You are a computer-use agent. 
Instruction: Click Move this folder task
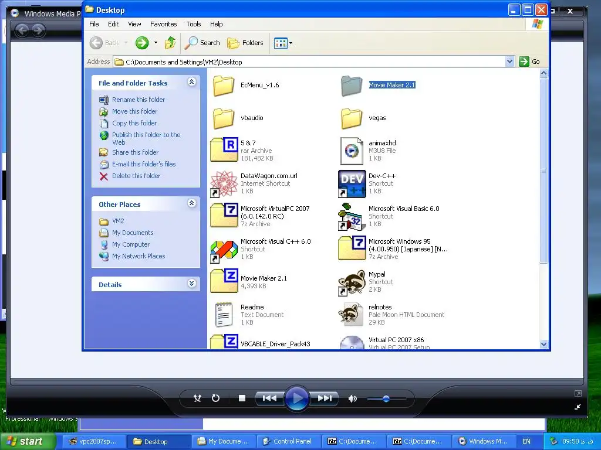[134, 111]
